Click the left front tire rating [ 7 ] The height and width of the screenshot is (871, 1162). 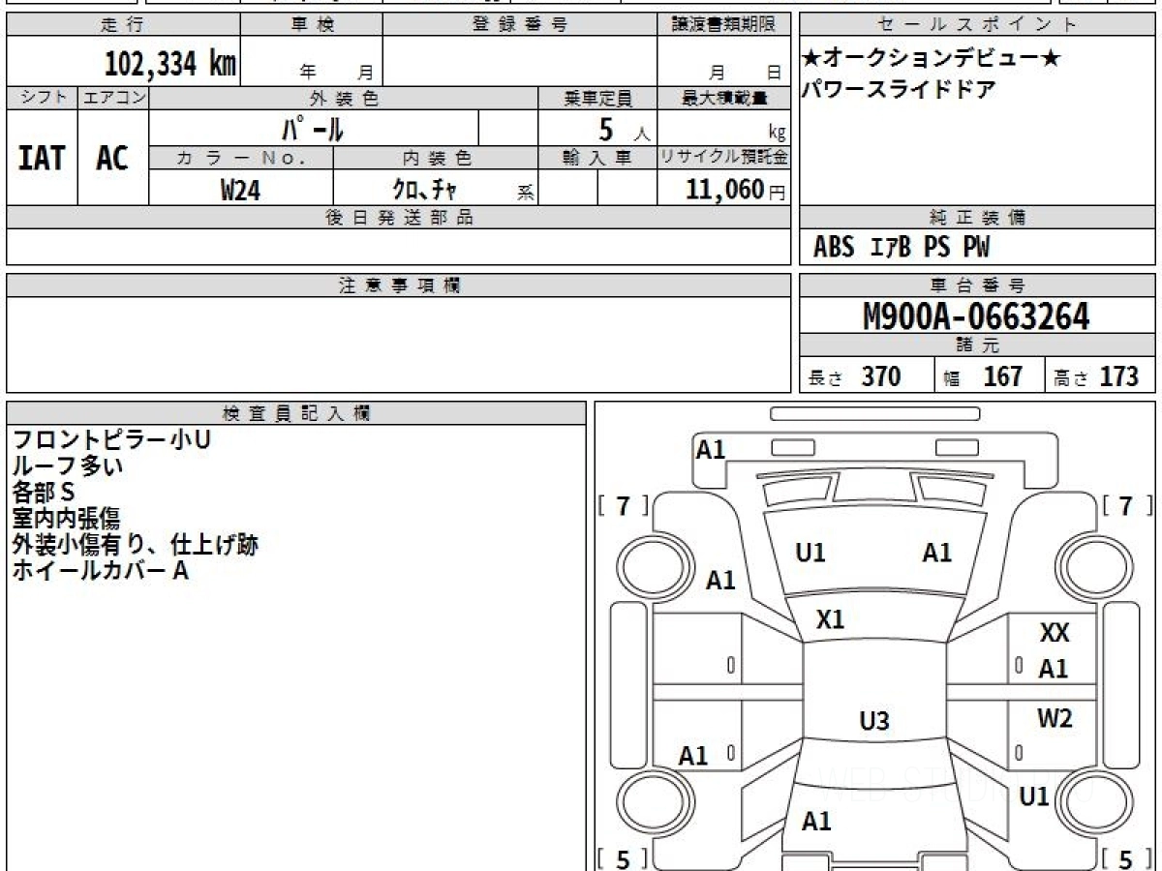point(624,505)
